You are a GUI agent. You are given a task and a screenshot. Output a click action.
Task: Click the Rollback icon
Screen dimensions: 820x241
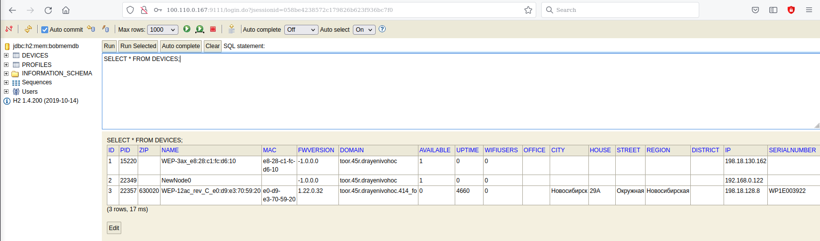(91, 29)
